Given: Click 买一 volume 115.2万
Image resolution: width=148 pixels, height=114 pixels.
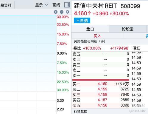Looking at the screenshot, I should [122, 84].
